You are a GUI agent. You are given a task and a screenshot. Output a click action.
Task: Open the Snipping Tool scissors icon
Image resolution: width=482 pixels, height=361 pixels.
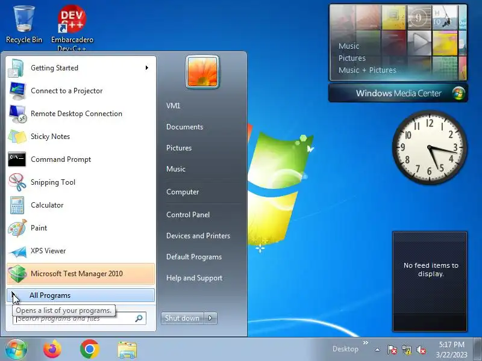pyautogui.click(x=17, y=182)
